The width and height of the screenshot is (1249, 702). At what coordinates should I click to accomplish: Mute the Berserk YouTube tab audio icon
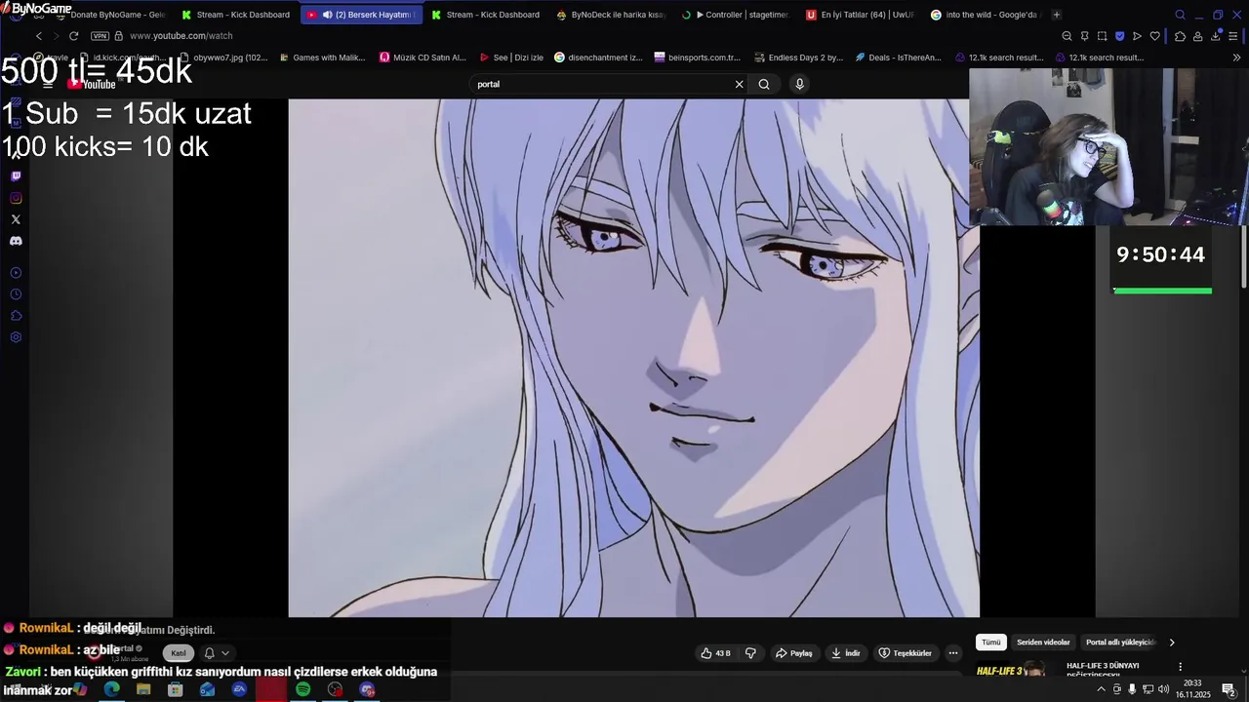pos(327,15)
